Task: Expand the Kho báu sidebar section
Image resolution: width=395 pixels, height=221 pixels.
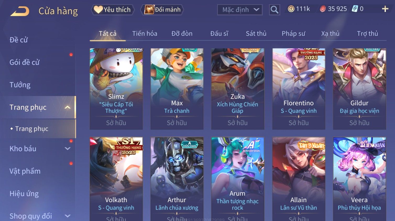Action: coord(68,149)
